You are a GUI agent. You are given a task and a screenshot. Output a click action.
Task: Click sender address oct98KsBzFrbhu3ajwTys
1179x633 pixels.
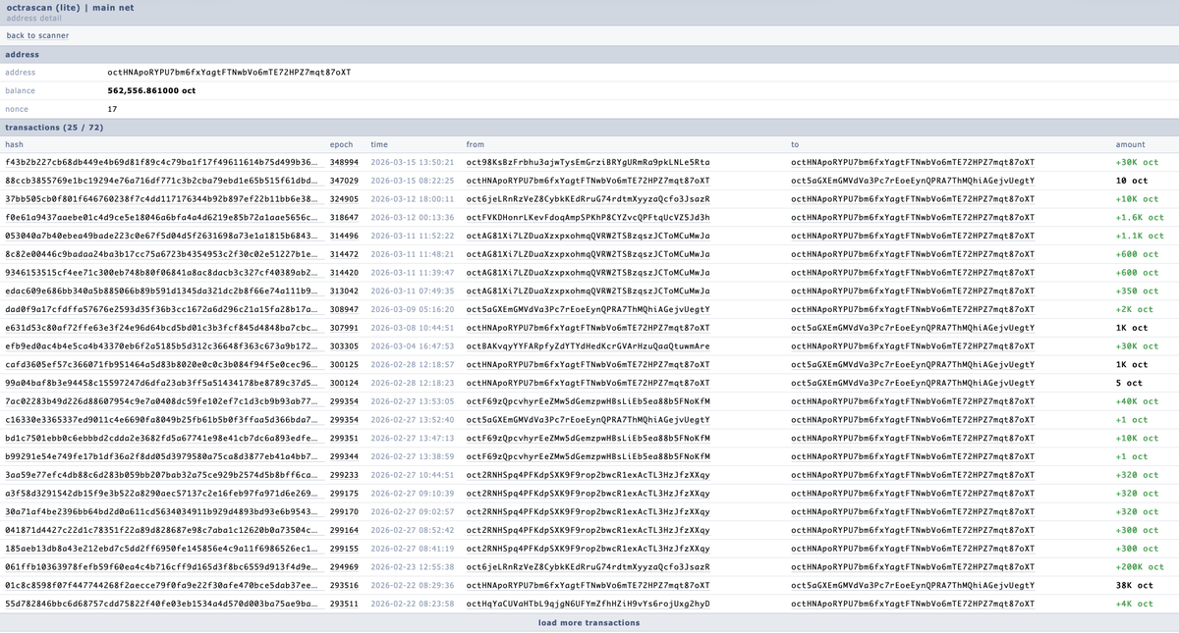[588, 162]
